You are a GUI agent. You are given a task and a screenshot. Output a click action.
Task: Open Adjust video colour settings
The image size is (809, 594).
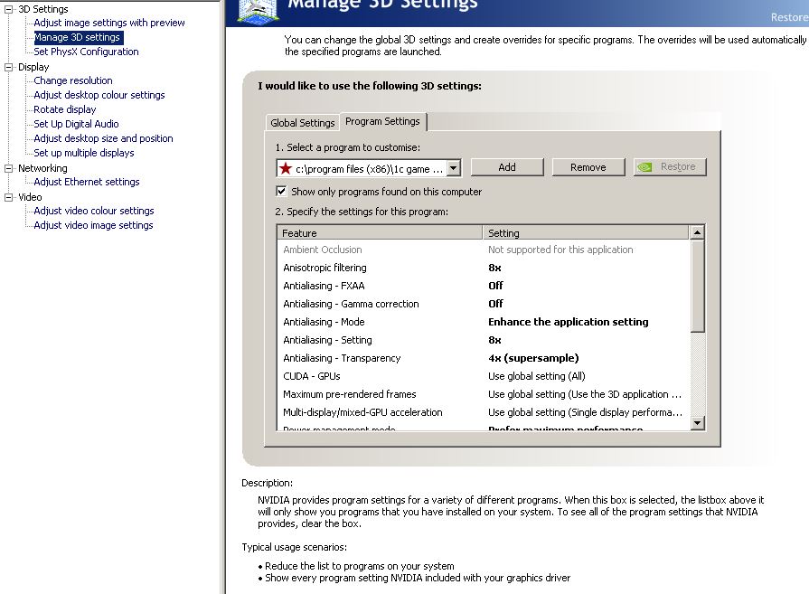94,211
